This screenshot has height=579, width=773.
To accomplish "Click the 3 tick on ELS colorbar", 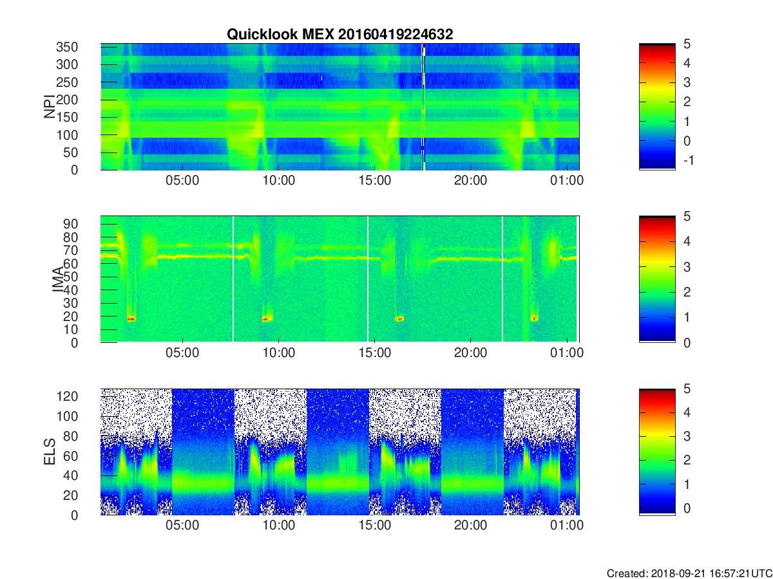I will tap(687, 437).
